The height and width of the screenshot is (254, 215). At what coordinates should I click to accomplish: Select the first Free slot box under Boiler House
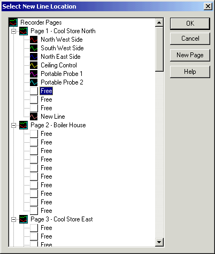pos(34,134)
